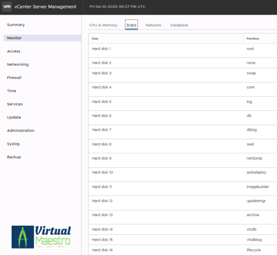Click the Disk column header
This screenshot has height=255, width=277.
click(95, 39)
